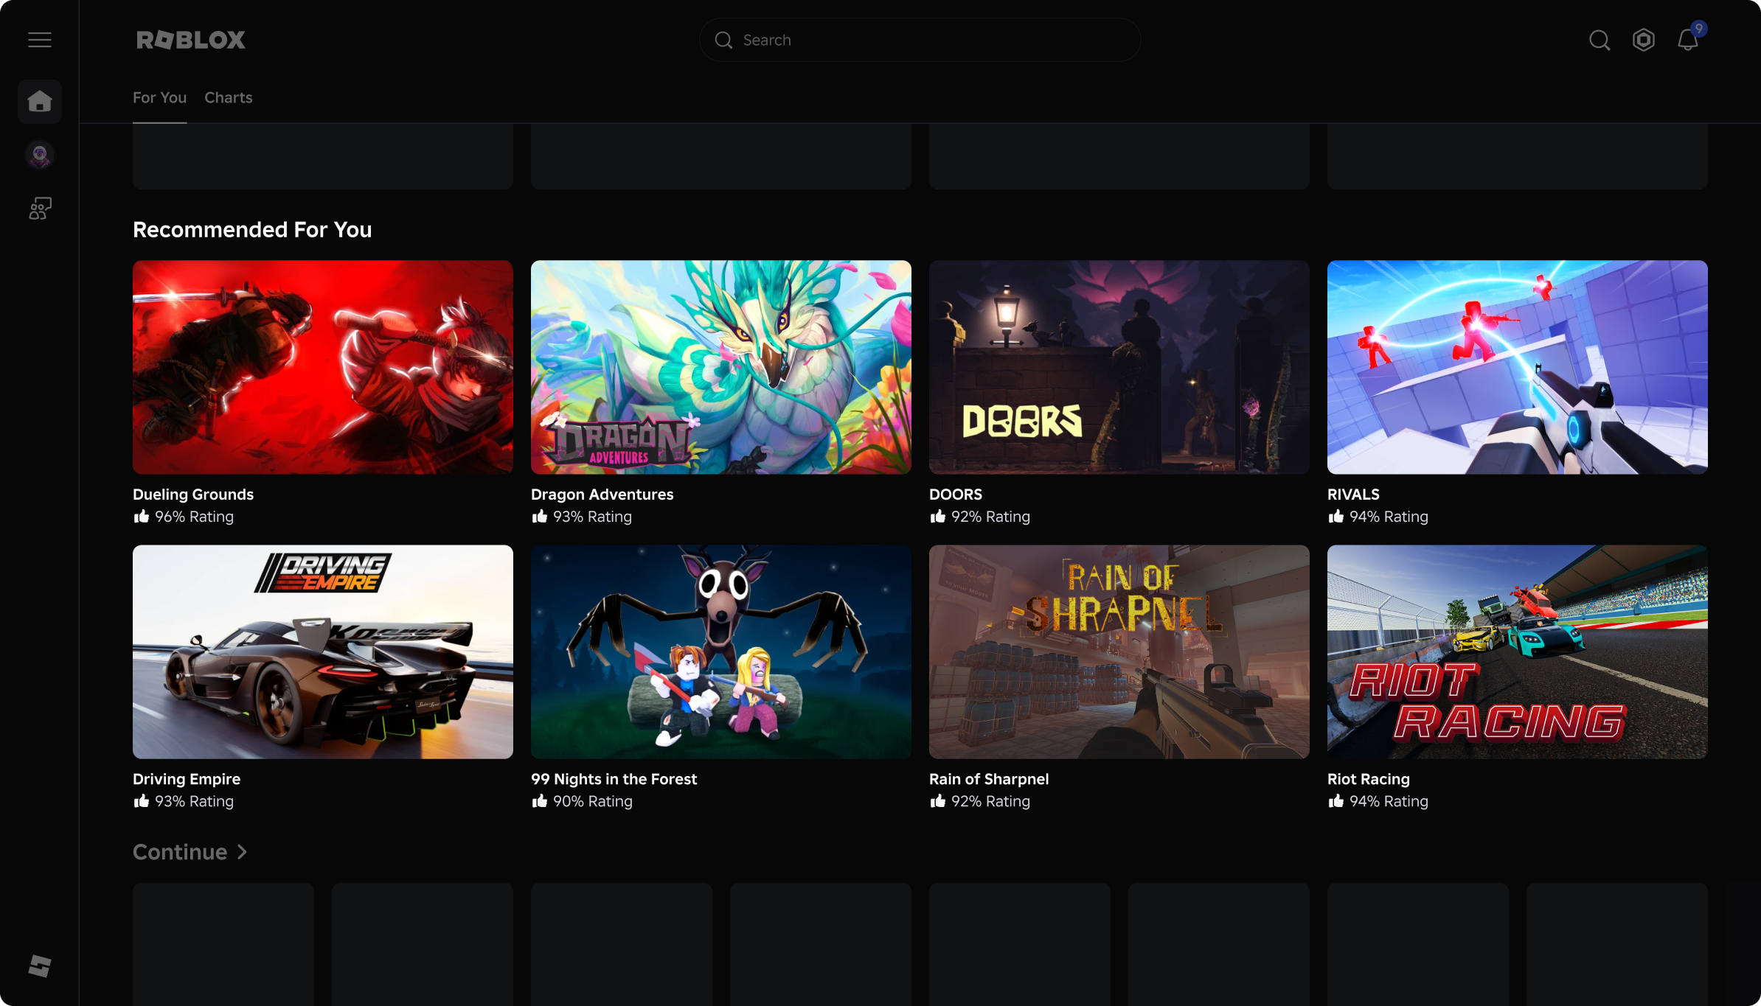1761x1006 pixels.
Task: Switch to the Charts tab
Action: (229, 97)
